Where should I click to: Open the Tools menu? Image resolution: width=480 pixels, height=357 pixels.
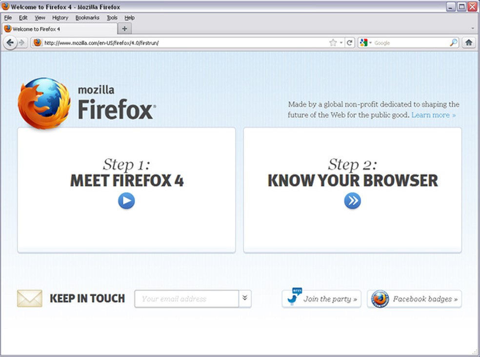(112, 17)
